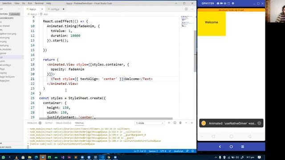This screenshot has width=285, height=160.
Task: Close the terminal panel with the X icon
Action: pos(192,123)
